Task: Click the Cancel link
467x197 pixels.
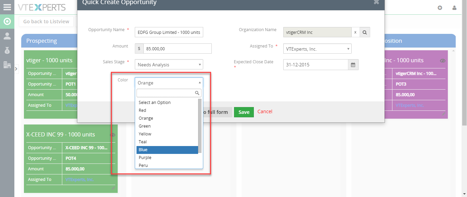Action: [x=265, y=111]
